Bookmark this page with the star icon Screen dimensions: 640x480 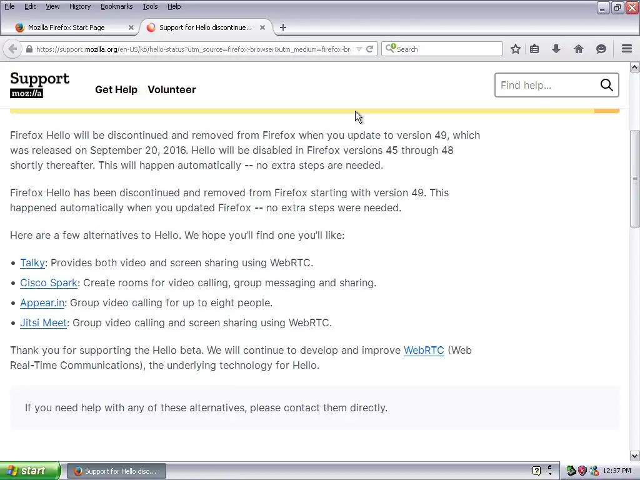point(516,49)
